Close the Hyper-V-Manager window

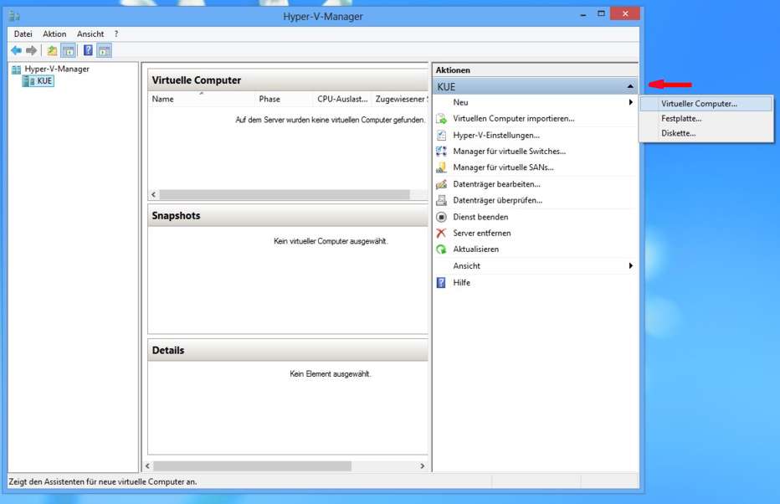625,14
